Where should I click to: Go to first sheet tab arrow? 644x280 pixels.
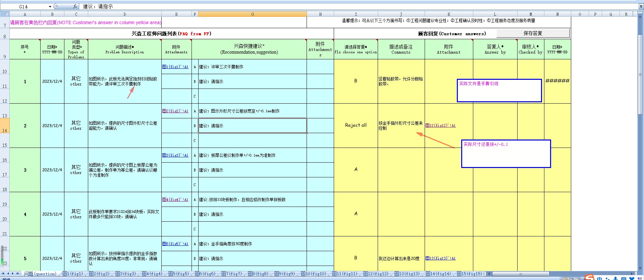pyautogui.click(x=3, y=274)
